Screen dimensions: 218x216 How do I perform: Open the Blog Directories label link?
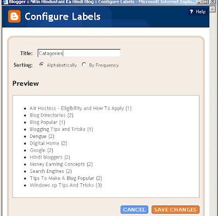47,115
